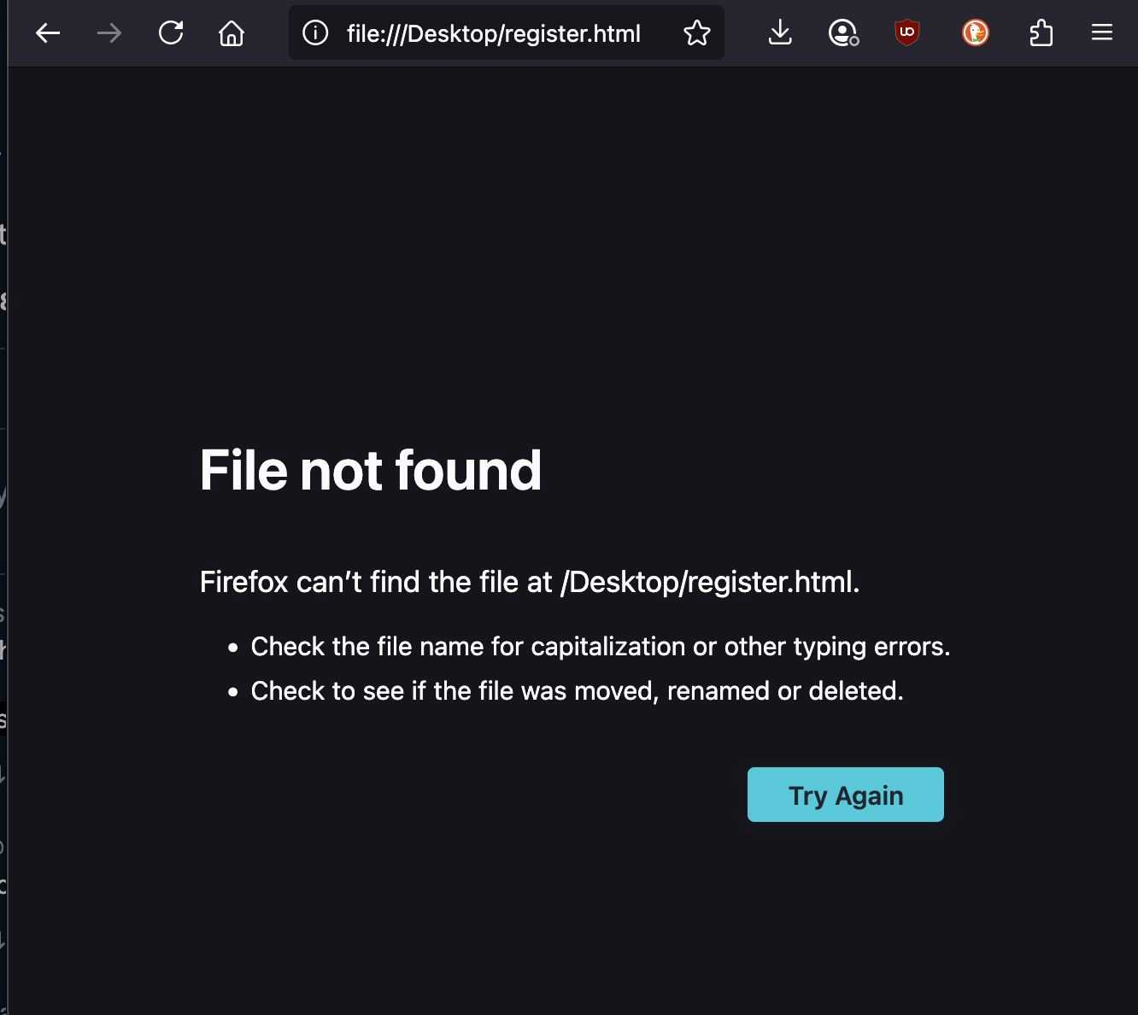Click the forward navigation arrow
This screenshot has height=1015, width=1138.
109,33
